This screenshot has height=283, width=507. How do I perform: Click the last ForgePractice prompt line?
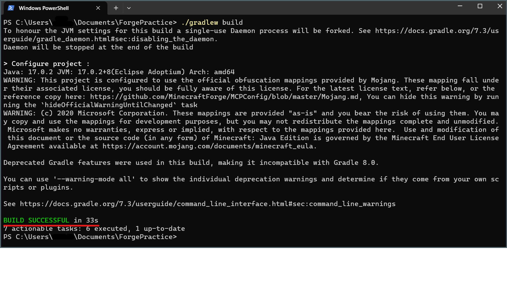90,237
